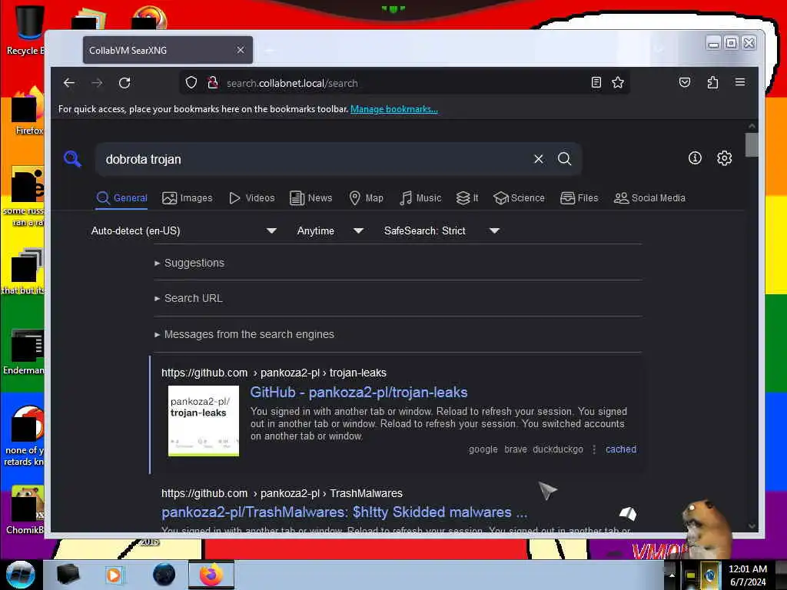This screenshot has width=787, height=590.
Task: Submit search with the magnifier button
Action: (565, 159)
